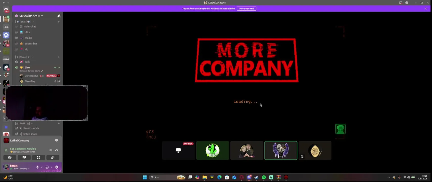Viewport: 432px width, 182px height.
Task: Click green mod icon in game screen
Action: tap(341, 129)
